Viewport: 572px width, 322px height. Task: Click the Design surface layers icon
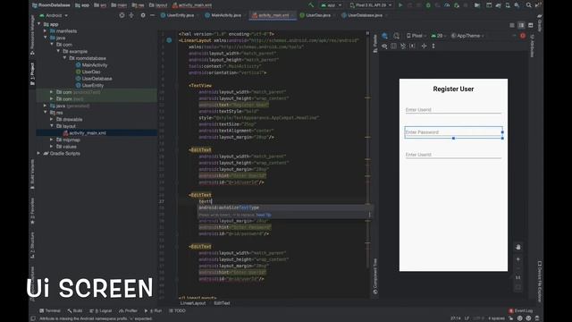coord(385,36)
